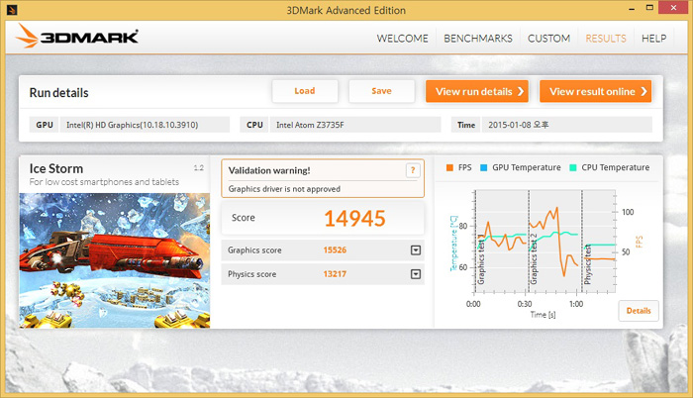Click the overall score value 14945
Viewport: 693px width, 398px height.
[x=354, y=219]
